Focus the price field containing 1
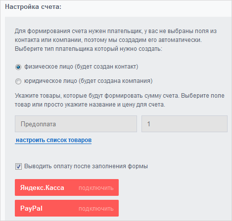The width and height of the screenshot is (232, 221). [185, 124]
